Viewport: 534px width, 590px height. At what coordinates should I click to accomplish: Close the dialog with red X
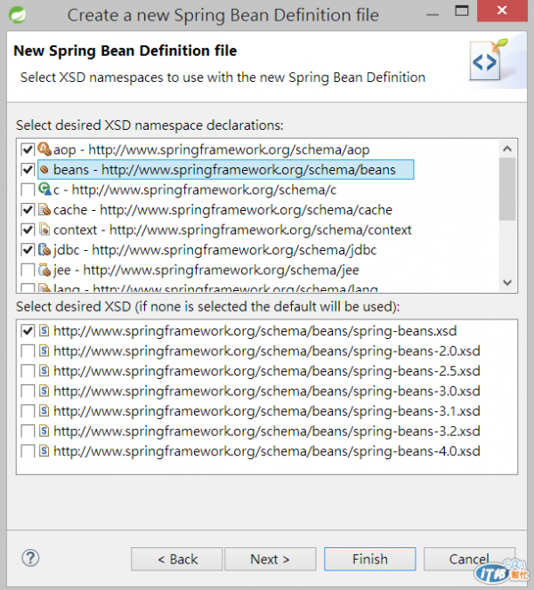(x=502, y=11)
